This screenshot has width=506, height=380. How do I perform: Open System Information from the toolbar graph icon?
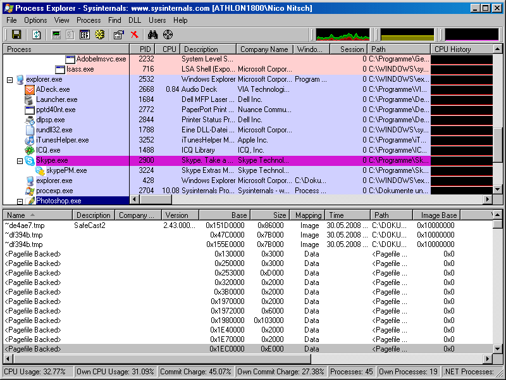[x=56, y=35]
